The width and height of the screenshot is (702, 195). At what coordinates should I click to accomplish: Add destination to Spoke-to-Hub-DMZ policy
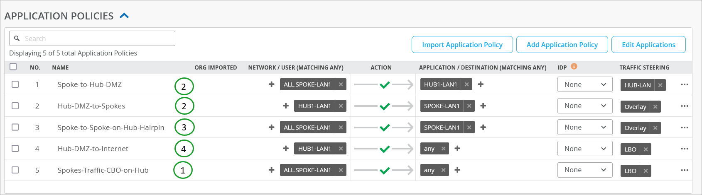(x=481, y=84)
